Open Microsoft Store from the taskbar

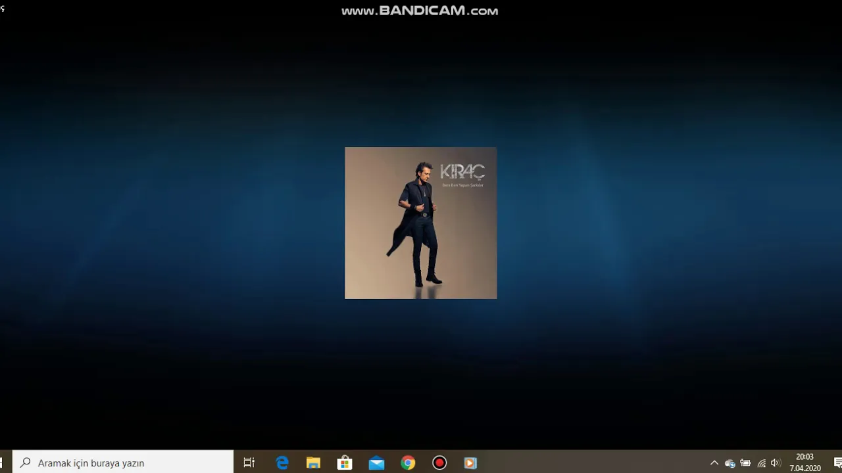(x=345, y=462)
